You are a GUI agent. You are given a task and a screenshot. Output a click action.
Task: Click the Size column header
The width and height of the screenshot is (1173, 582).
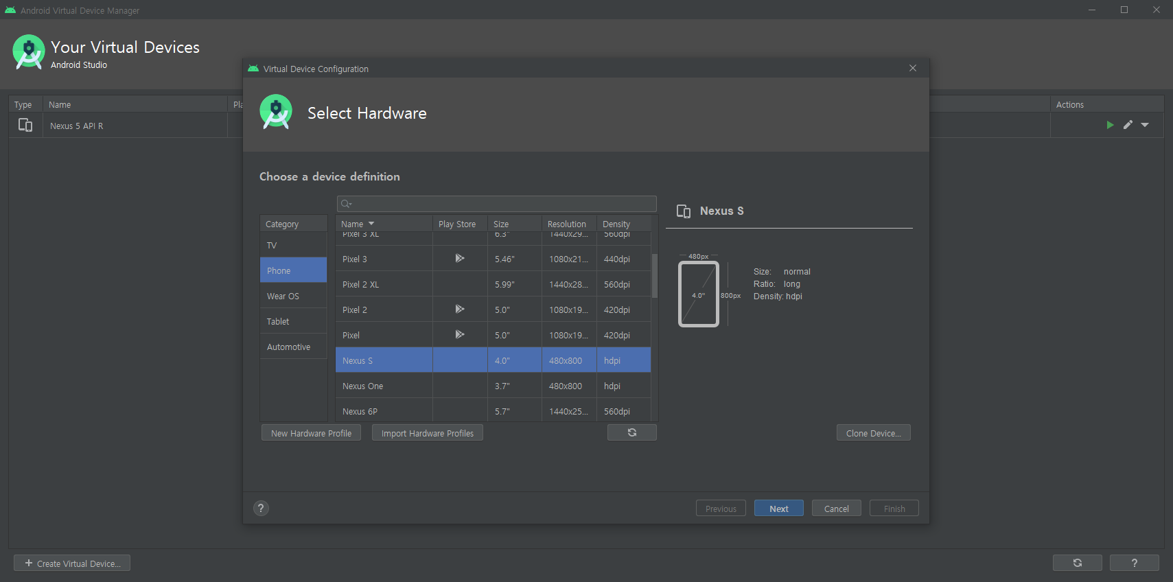(x=515, y=224)
